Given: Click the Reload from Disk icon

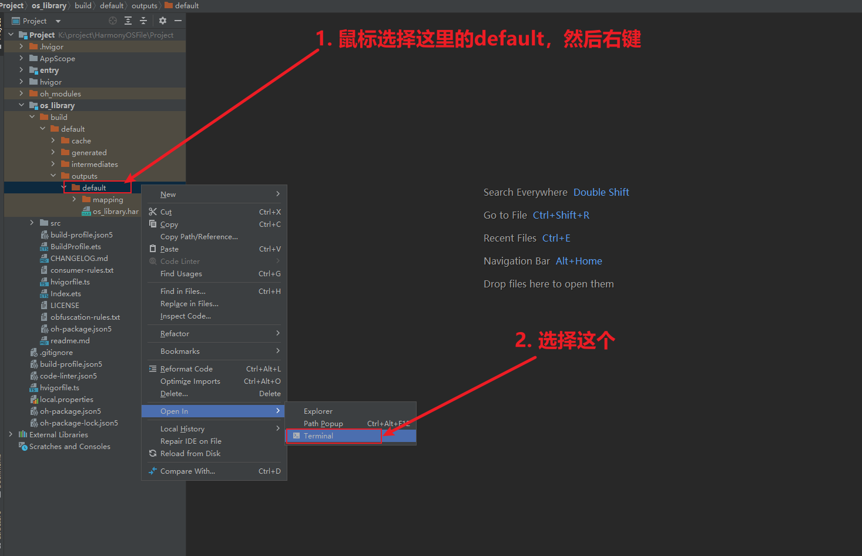Looking at the screenshot, I should [x=153, y=453].
